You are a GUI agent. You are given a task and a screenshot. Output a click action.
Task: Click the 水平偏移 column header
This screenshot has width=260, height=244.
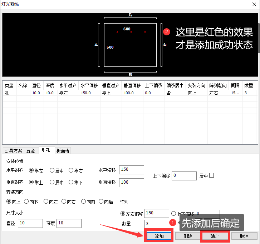(89, 85)
